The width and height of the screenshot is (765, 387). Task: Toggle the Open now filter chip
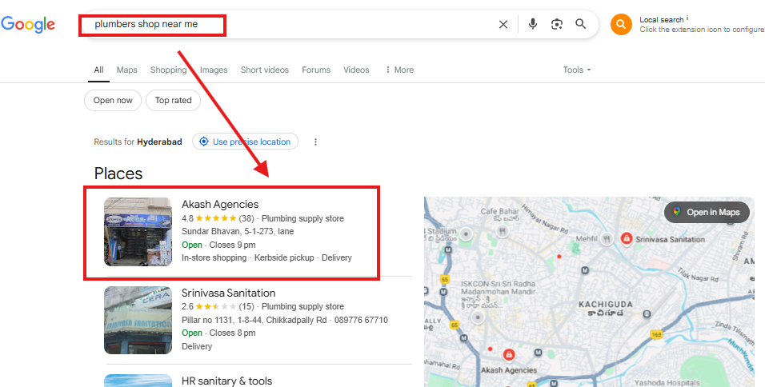(113, 101)
